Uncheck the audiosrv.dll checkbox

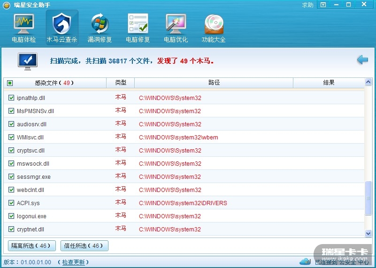[11, 124]
